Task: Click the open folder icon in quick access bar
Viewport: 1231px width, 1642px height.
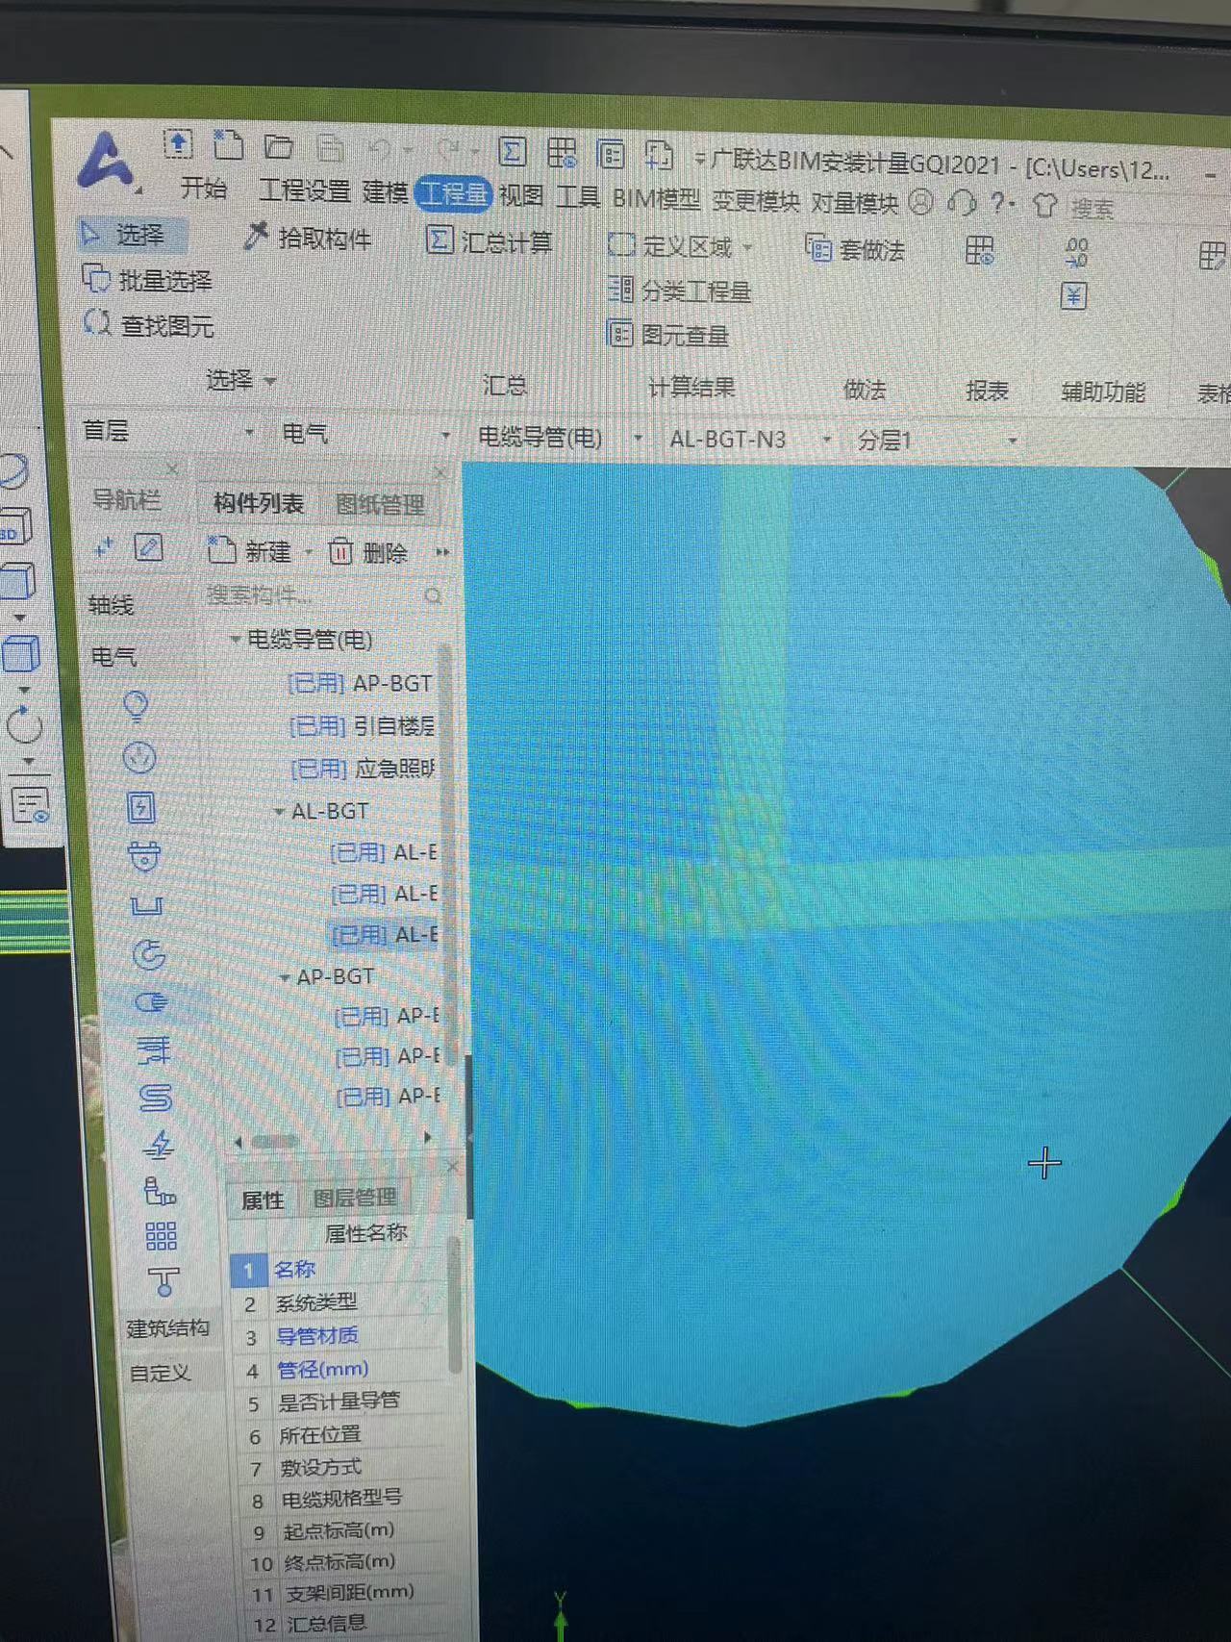Action: pyautogui.click(x=279, y=146)
